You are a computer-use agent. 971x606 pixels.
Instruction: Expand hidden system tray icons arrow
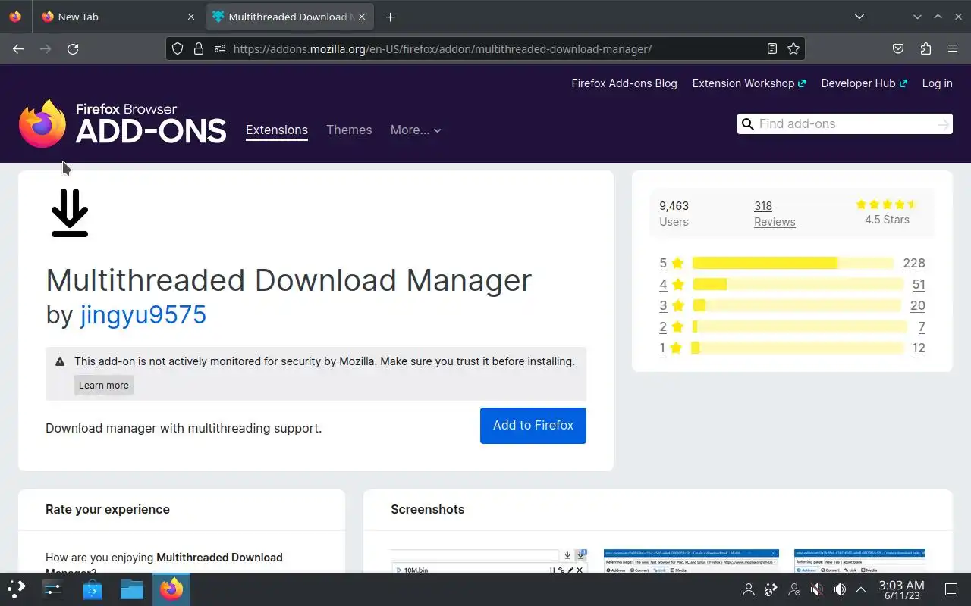(x=861, y=589)
